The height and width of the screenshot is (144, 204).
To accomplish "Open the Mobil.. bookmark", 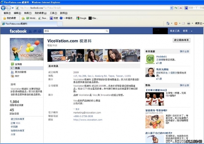I will 31,18.
